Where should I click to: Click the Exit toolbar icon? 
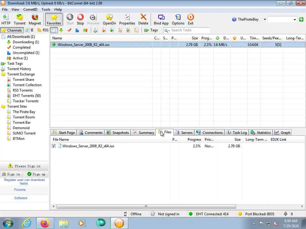(190, 19)
